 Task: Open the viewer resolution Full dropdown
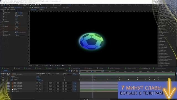pyautogui.click(x=39, y=66)
